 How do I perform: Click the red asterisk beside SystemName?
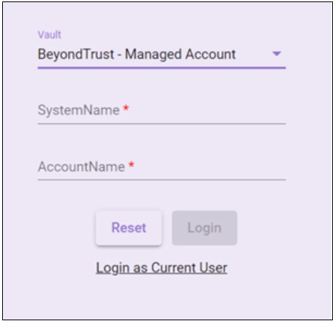click(x=126, y=108)
